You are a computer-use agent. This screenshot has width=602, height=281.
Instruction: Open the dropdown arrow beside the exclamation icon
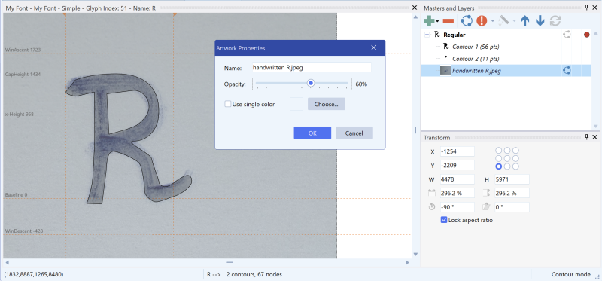click(492, 21)
